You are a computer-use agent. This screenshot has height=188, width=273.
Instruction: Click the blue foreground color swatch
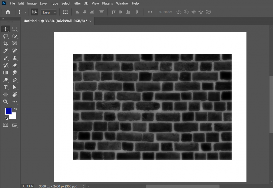(x=9, y=111)
